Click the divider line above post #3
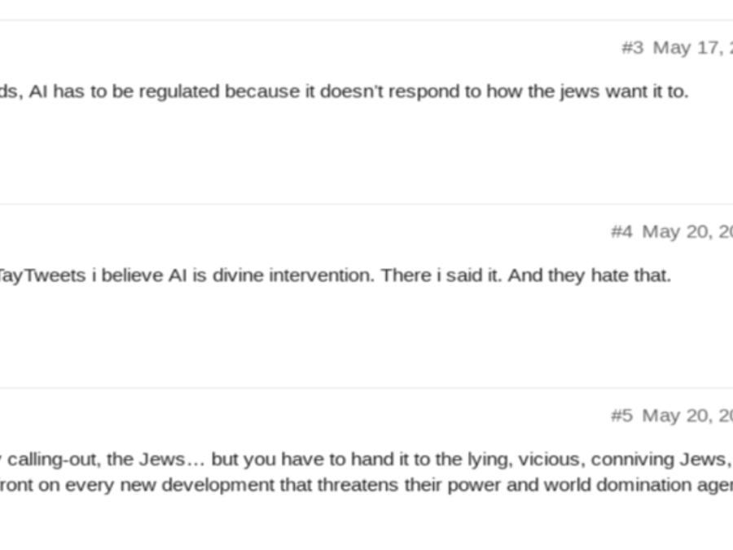This screenshot has width=733, height=550. click(x=366, y=20)
